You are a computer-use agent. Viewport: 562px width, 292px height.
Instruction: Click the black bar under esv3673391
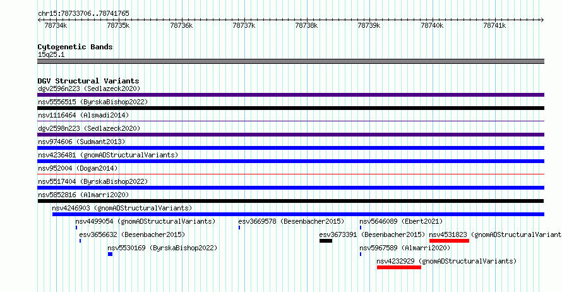(x=326, y=241)
